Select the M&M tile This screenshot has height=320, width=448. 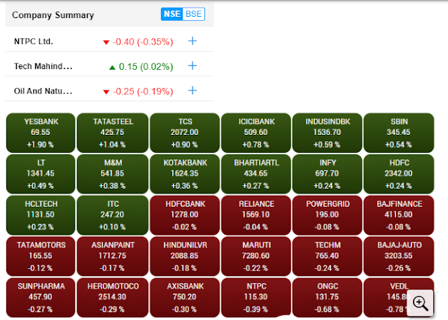pyautogui.click(x=113, y=174)
